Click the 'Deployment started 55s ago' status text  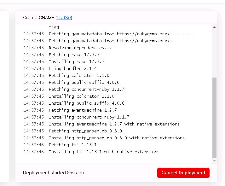(x=53, y=173)
